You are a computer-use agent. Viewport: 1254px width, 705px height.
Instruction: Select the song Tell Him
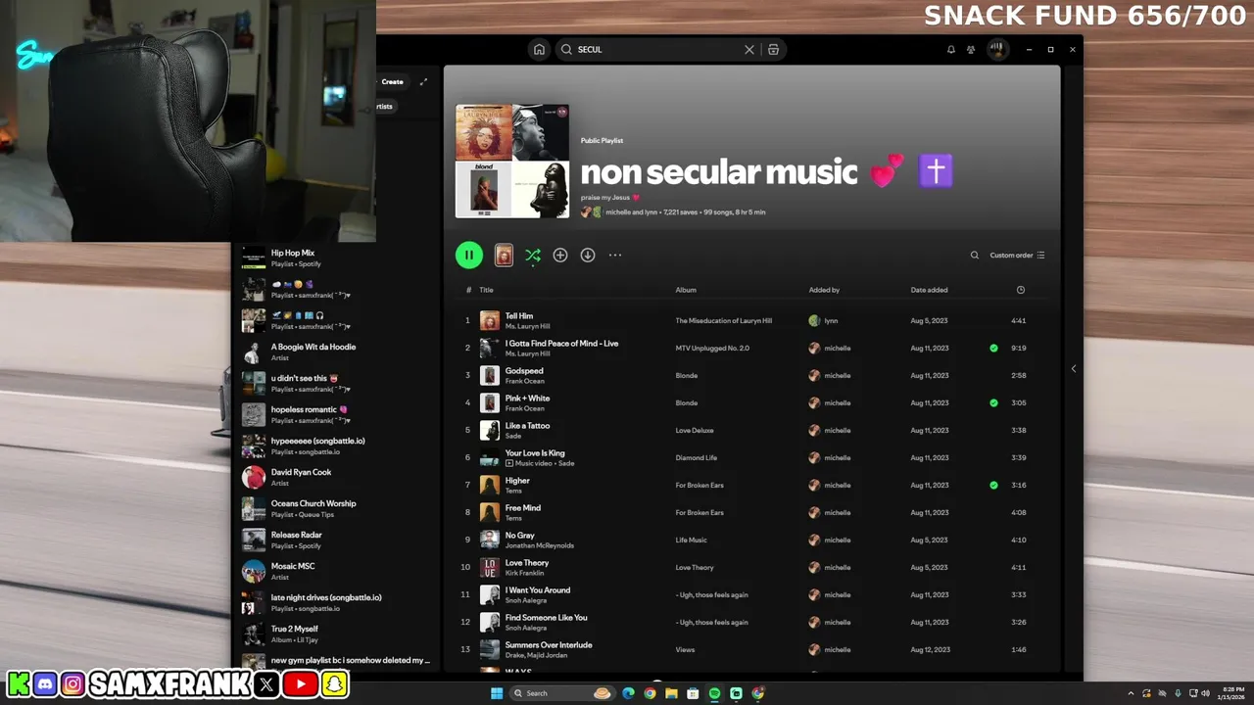[519, 316]
